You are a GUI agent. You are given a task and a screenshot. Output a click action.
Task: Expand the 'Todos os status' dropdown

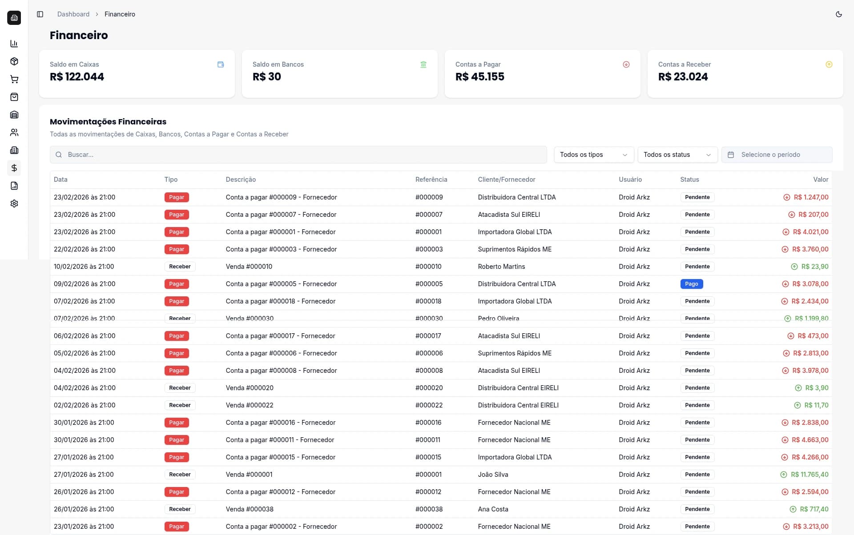677,155
